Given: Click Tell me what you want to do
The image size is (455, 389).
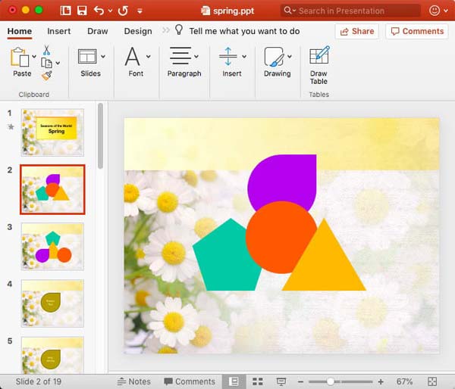Looking at the screenshot, I should click(244, 31).
